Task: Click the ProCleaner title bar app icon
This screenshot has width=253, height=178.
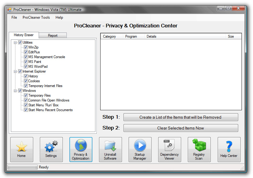Action: point(9,10)
